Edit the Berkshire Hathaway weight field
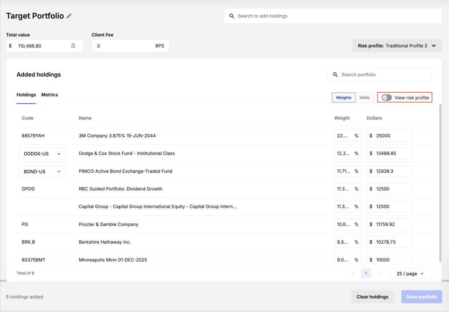The width and height of the screenshot is (449, 312). (x=348, y=242)
